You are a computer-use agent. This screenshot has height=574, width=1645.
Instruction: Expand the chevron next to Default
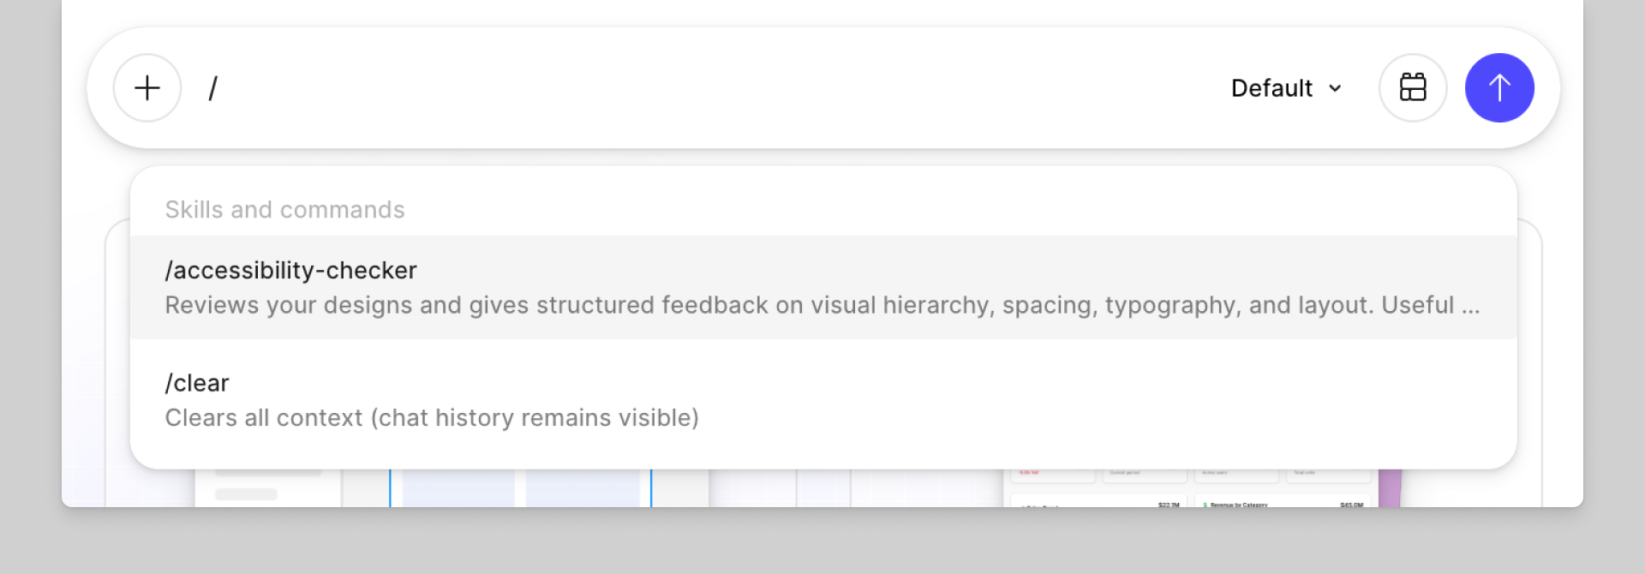1335,88
